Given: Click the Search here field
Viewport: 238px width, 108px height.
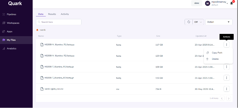Looking at the screenshot, I should (x=59, y=22).
